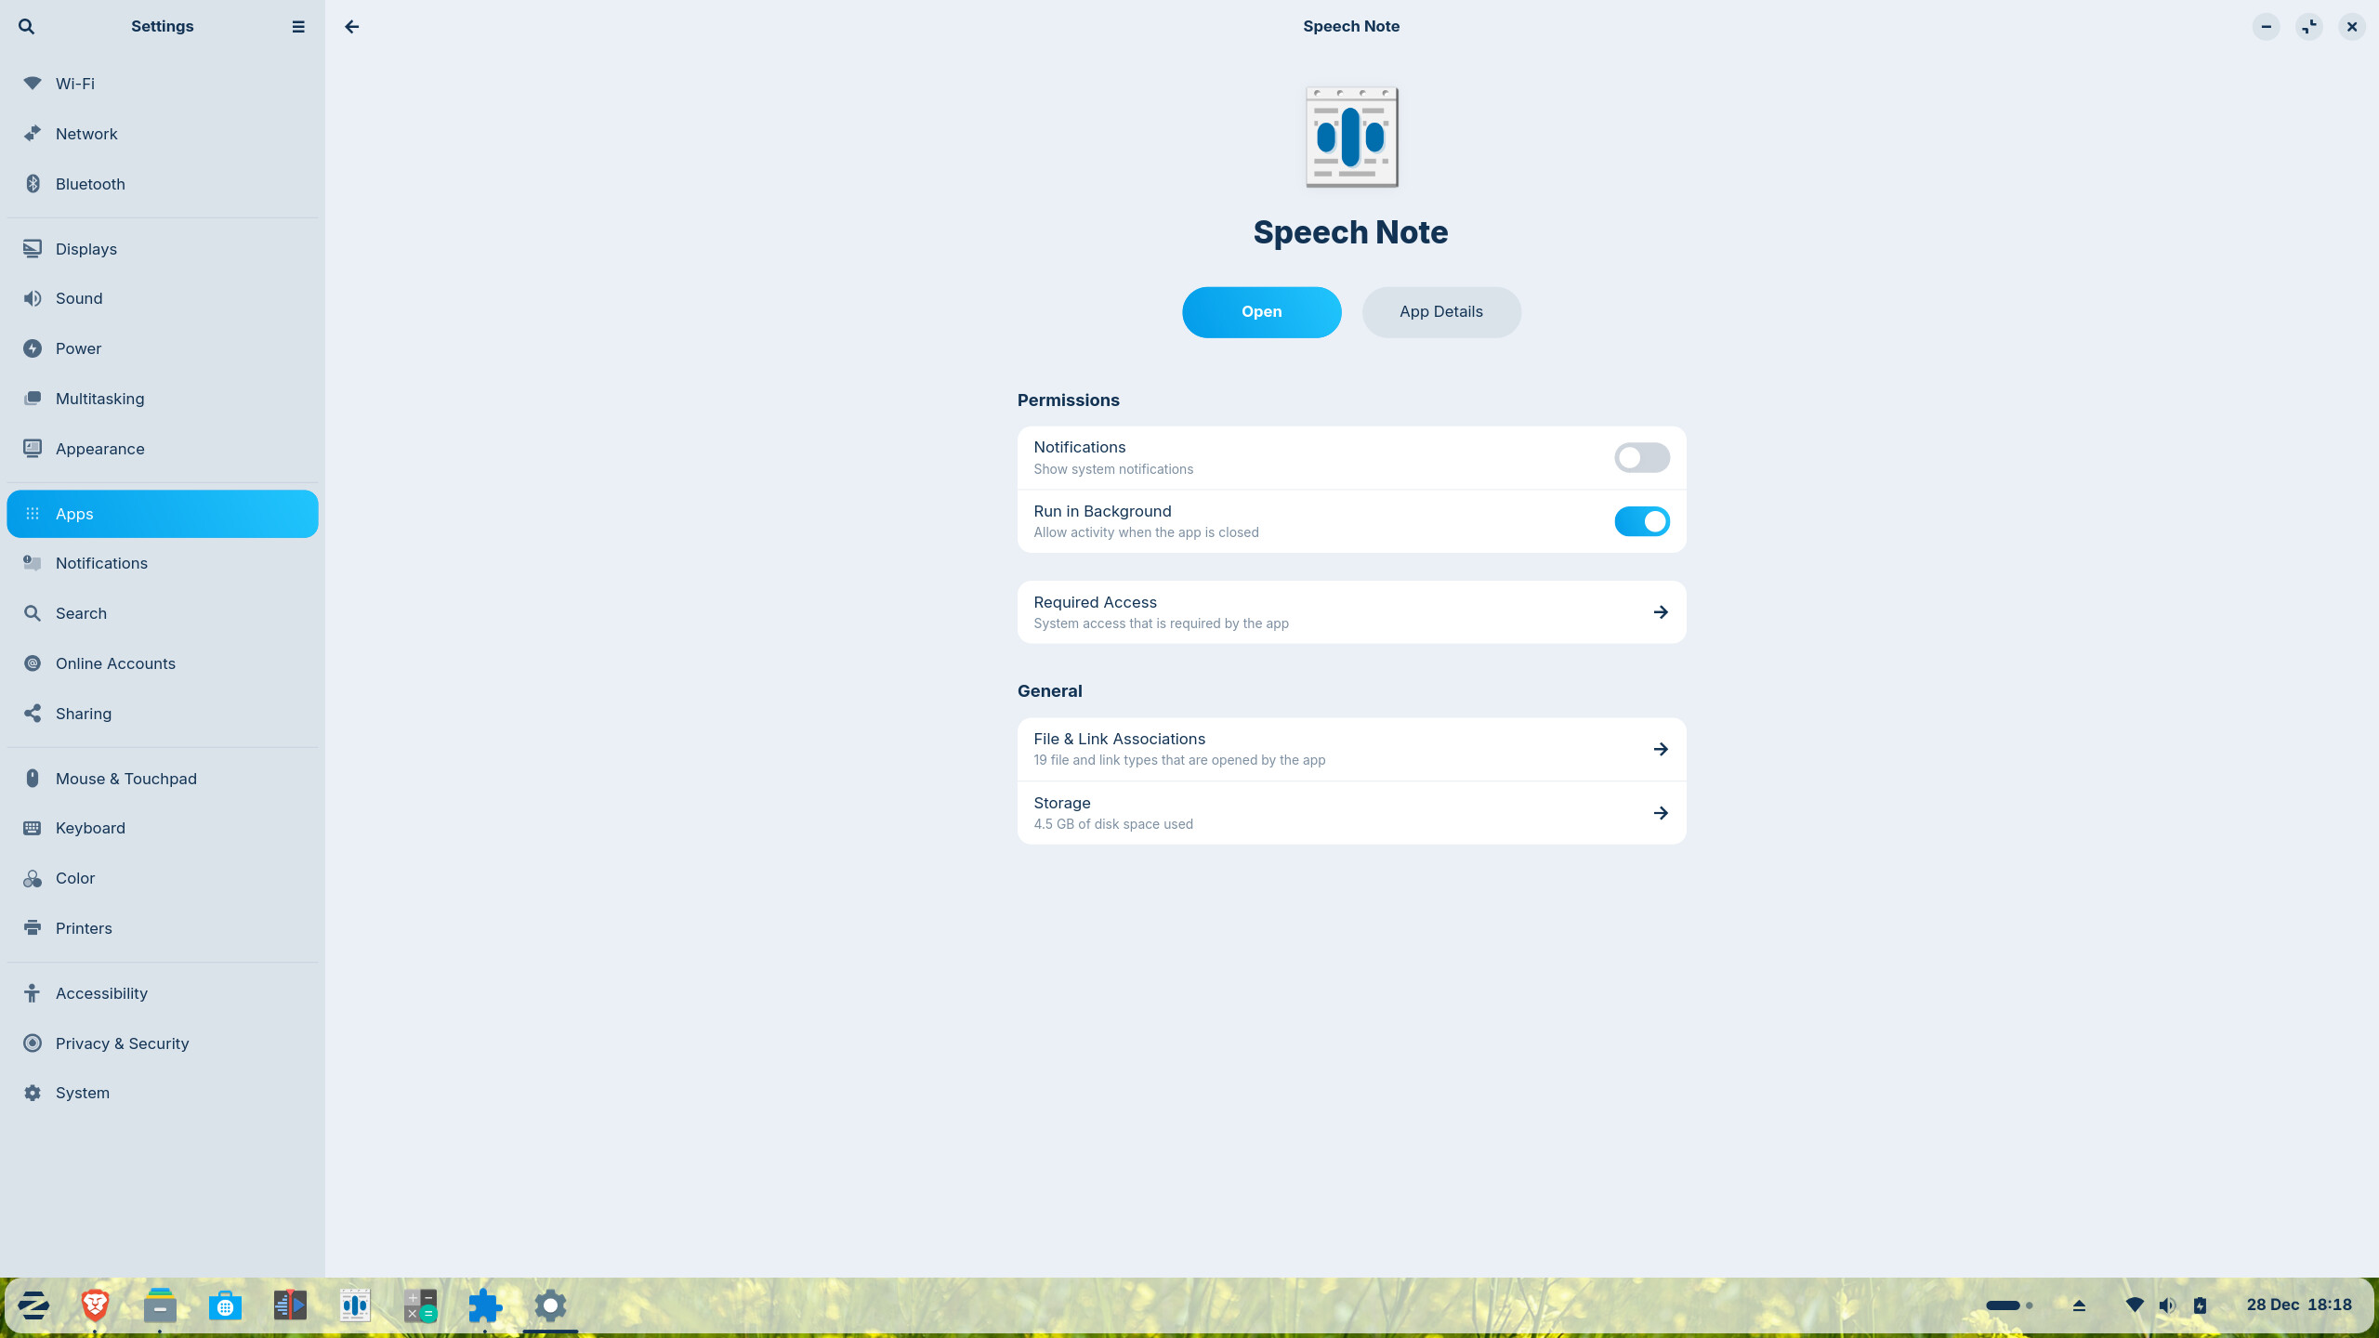2379x1338 pixels.
Task: Open Brave browser from the taskbar
Action: pos(95,1305)
